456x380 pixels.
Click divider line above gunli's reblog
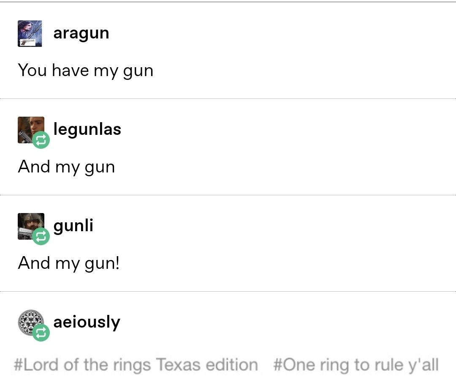(x=228, y=195)
